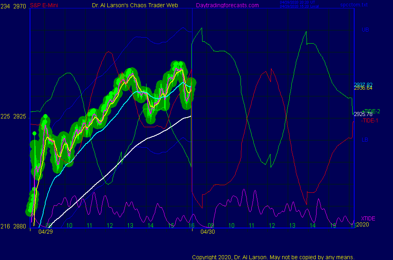Click the yellow '2936.64' price value

pos(363,88)
